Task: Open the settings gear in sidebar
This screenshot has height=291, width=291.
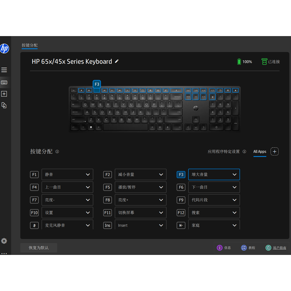Action: pos(4,241)
